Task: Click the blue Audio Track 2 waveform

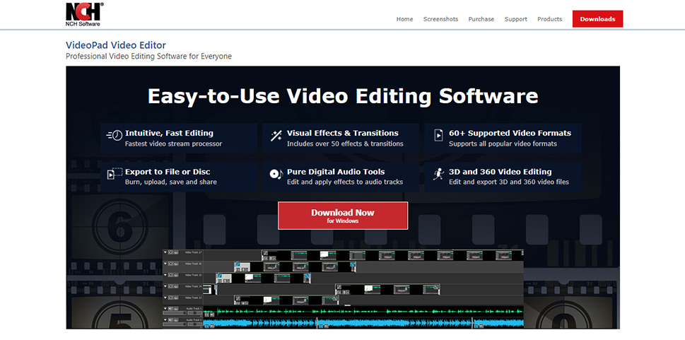Action: pyautogui.click(x=363, y=323)
